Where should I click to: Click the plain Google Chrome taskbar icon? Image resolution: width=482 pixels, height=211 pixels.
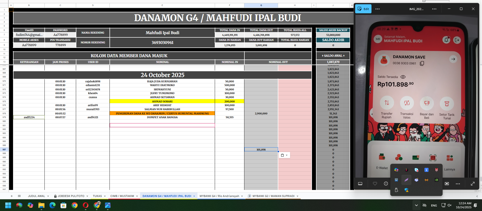(x=75, y=205)
